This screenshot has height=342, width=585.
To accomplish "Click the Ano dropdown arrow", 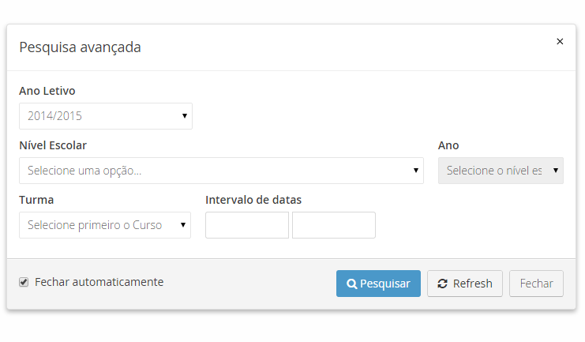I will [x=556, y=171].
